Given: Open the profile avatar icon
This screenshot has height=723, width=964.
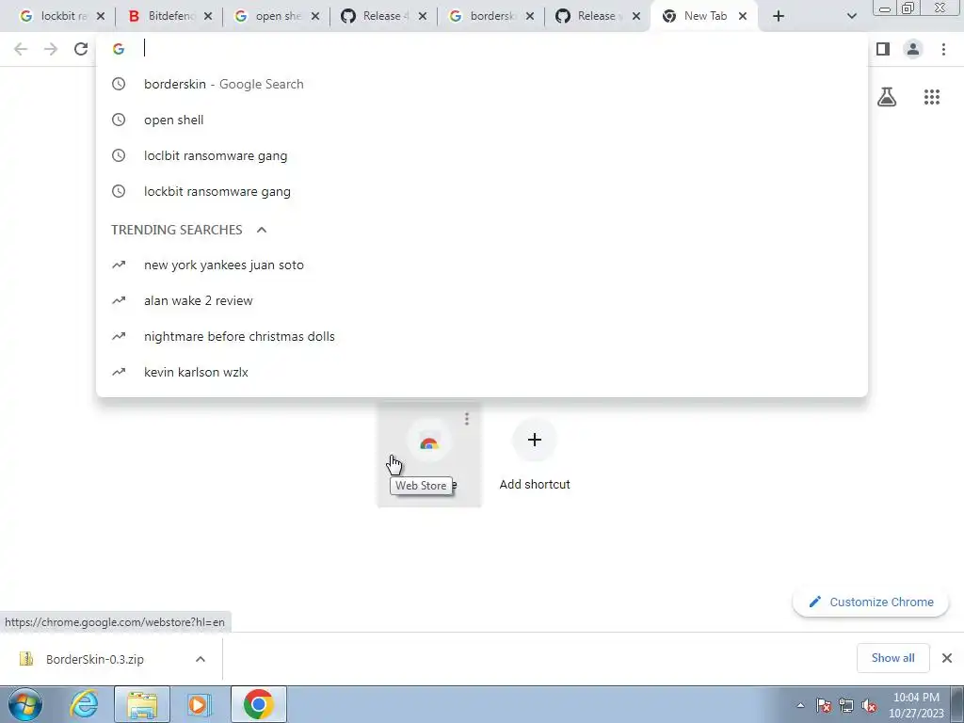Looking at the screenshot, I should pyautogui.click(x=913, y=49).
